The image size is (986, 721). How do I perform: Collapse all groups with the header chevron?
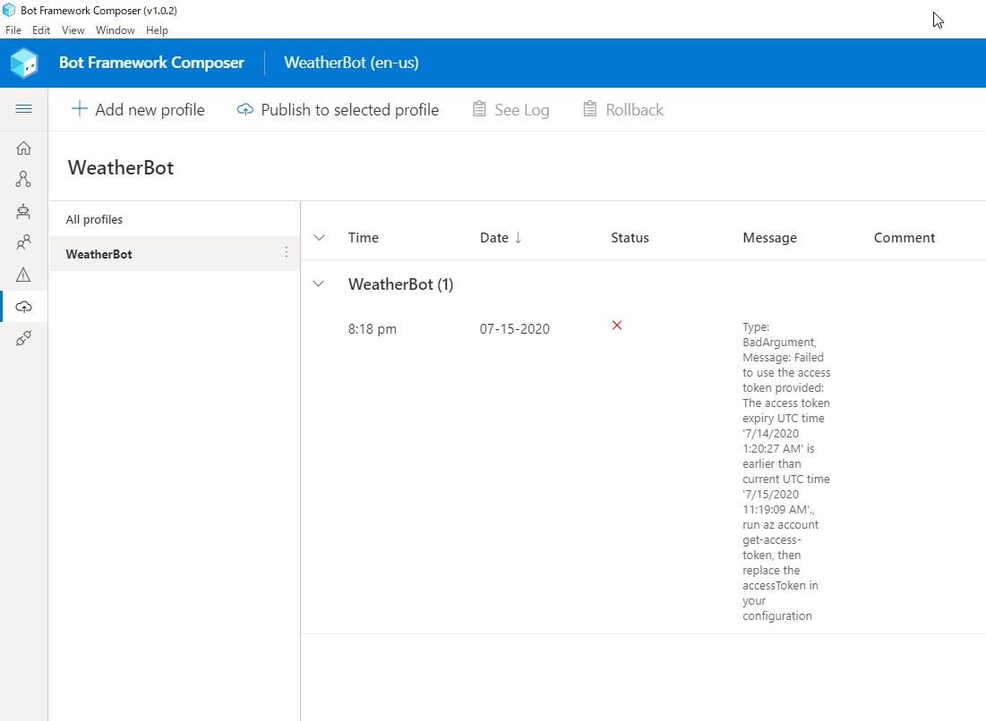click(x=320, y=237)
